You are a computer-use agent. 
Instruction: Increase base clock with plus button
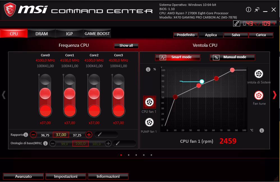tap(108, 143)
